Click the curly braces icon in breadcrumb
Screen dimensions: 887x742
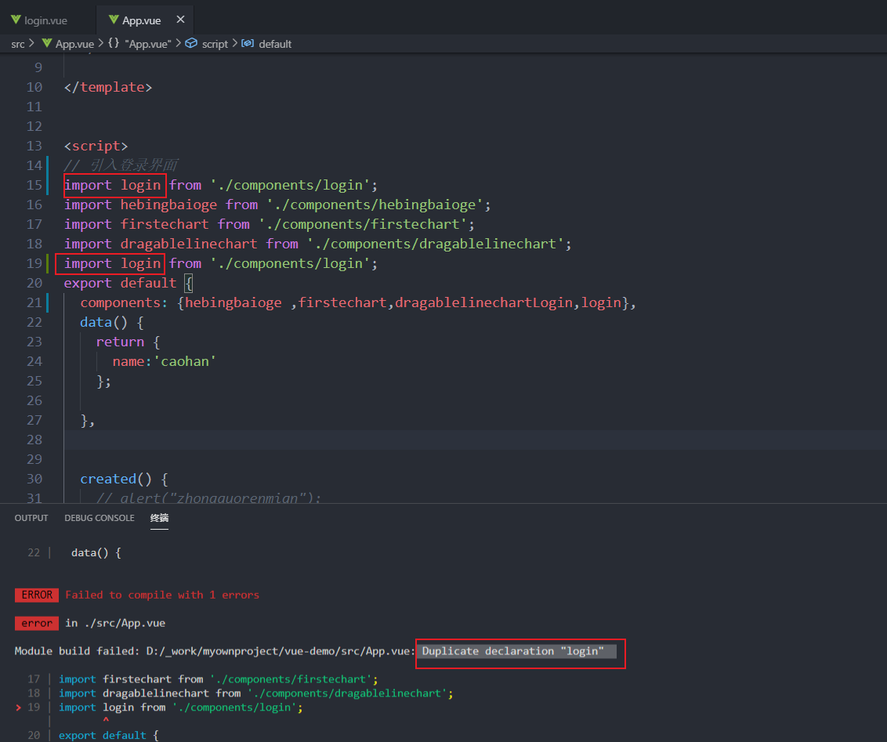[x=114, y=44]
